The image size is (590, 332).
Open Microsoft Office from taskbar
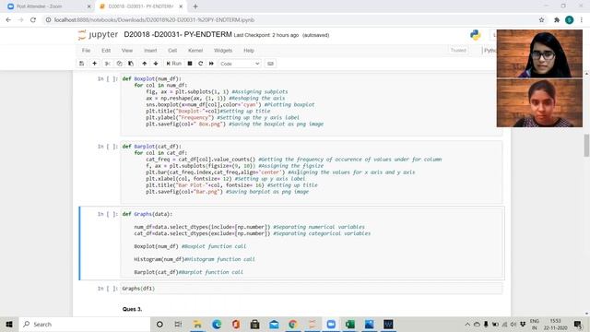(x=236, y=324)
